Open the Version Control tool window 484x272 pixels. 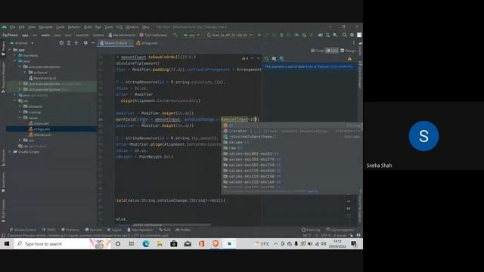click(x=23, y=230)
